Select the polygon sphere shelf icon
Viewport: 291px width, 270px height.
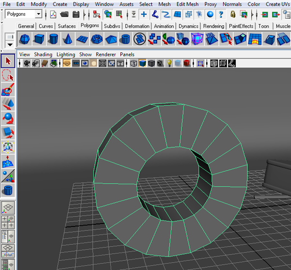point(25,39)
